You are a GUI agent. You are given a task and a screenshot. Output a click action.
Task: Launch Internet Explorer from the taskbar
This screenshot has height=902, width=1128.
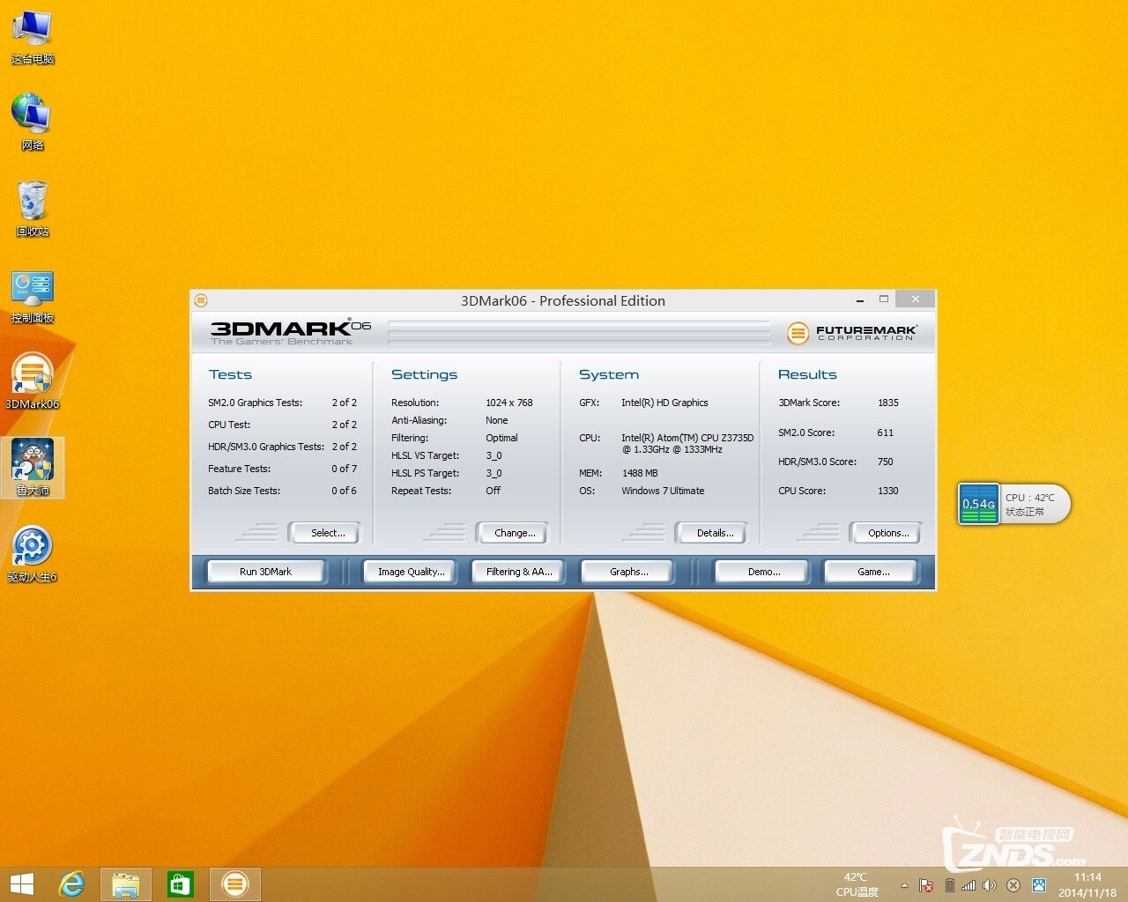click(71, 884)
